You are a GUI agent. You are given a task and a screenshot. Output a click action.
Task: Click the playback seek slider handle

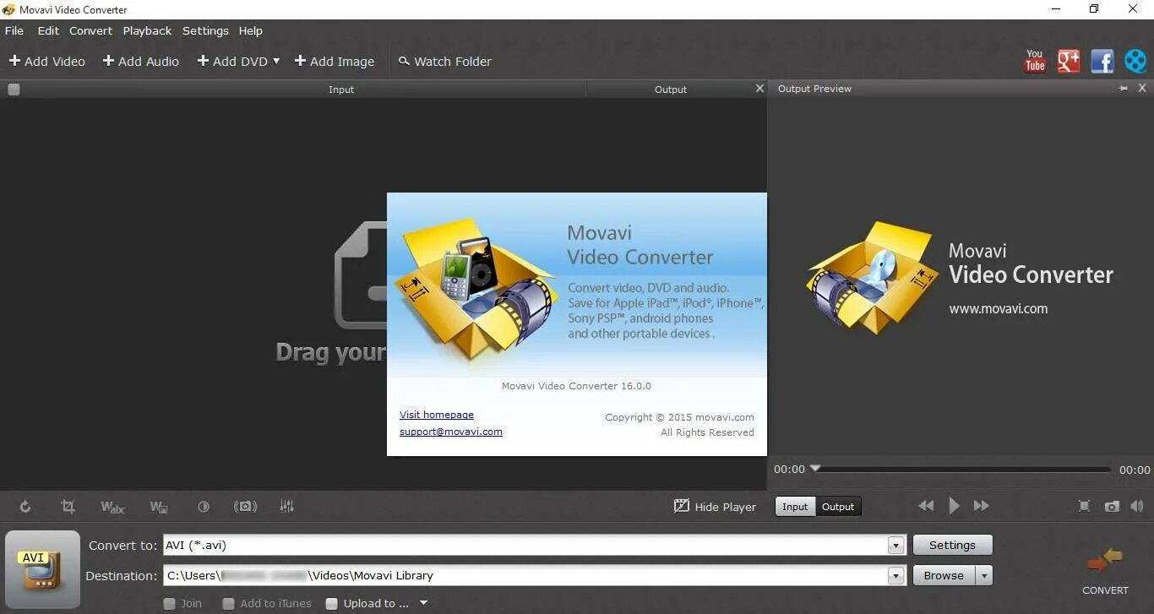click(815, 468)
